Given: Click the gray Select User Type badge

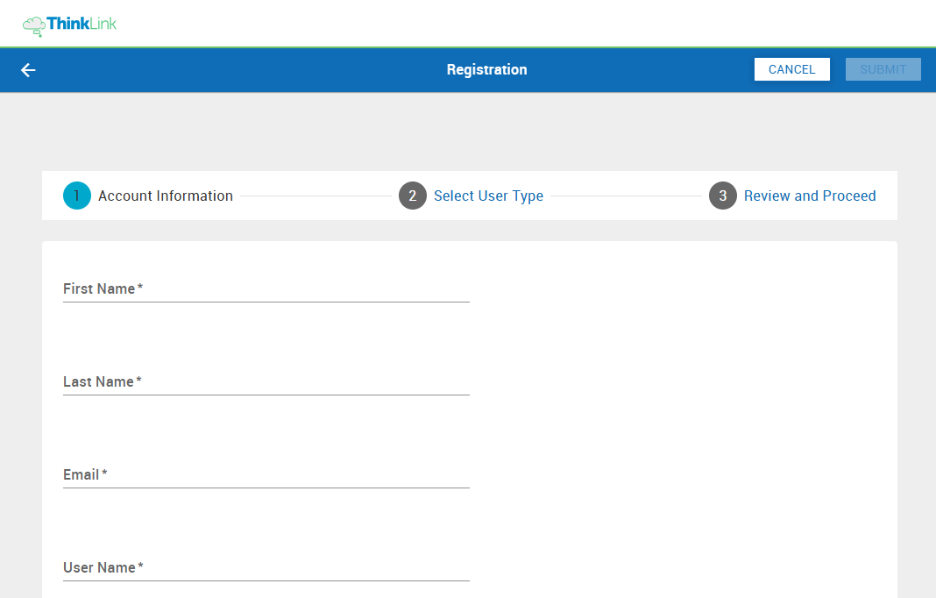Looking at the screenshot, I should [x=412, y=196].
